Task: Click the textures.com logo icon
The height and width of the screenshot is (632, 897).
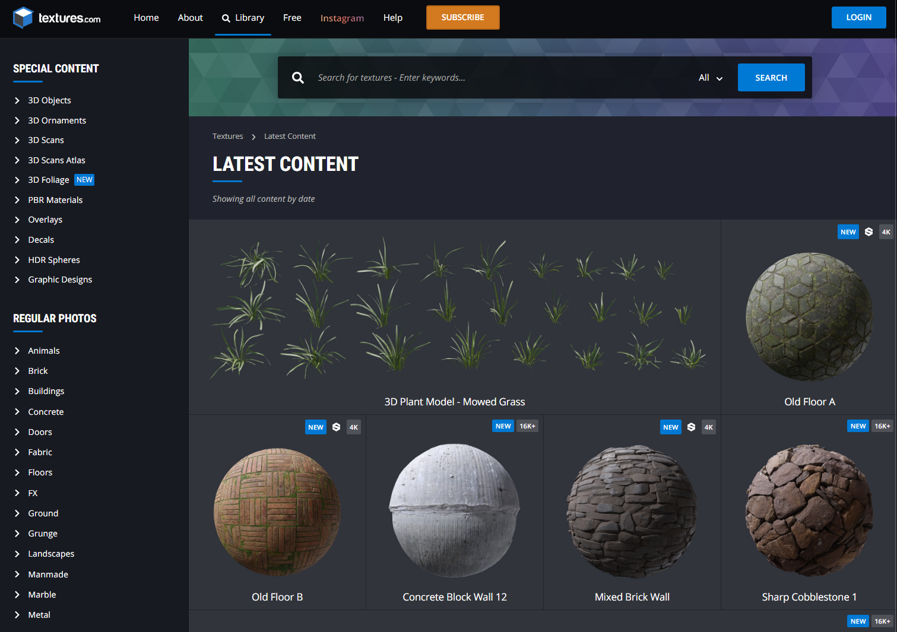Action: point(23,17)
